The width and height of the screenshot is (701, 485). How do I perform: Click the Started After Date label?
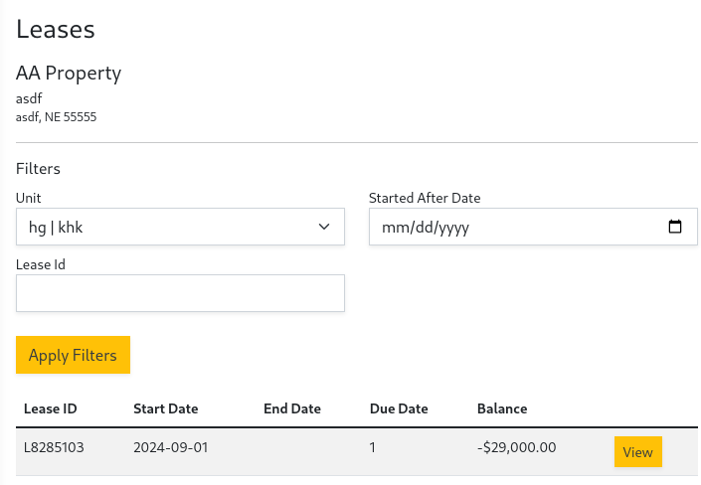[x=425, y=198]
